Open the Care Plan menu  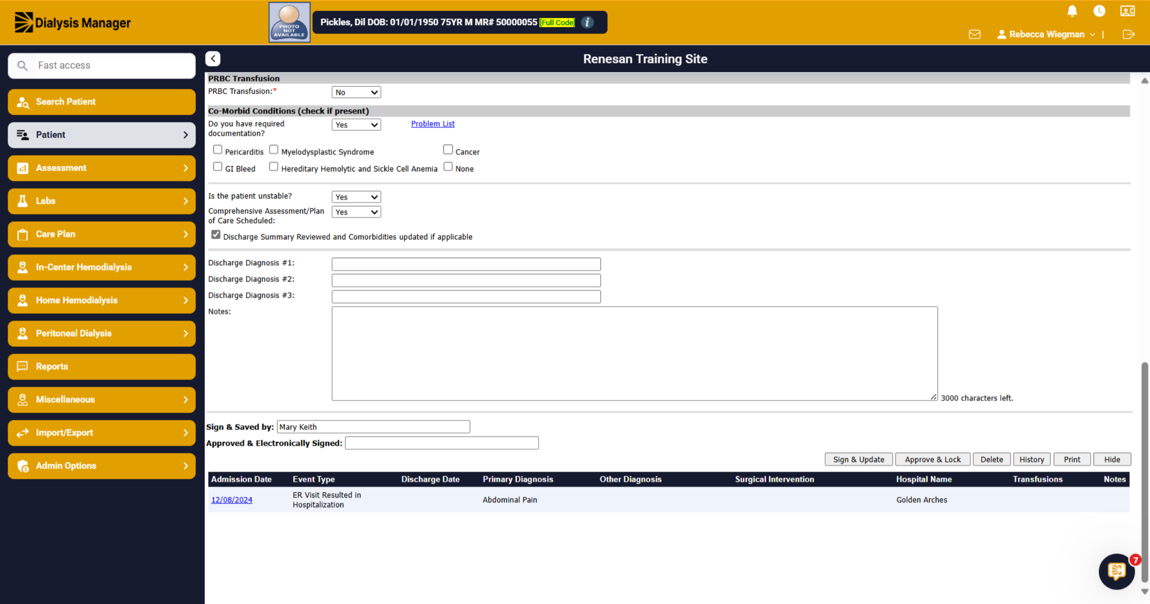tap(102, 234)
